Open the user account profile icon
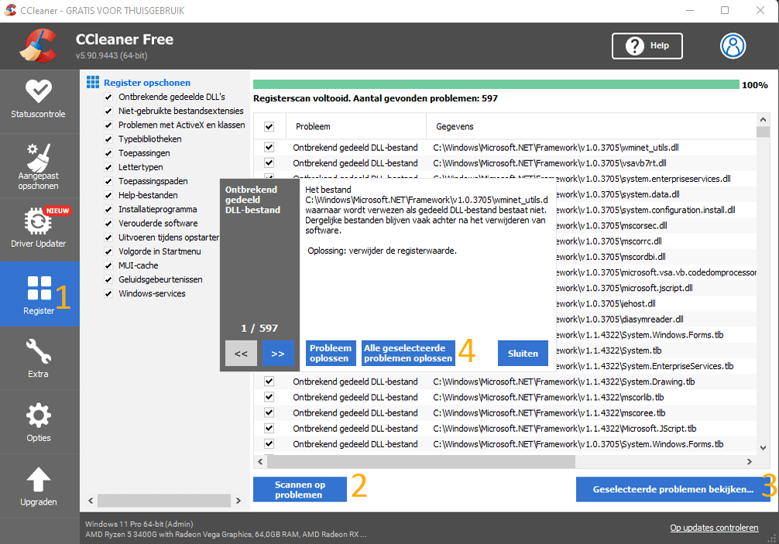 pyautogui.click(x=733, y=46)
